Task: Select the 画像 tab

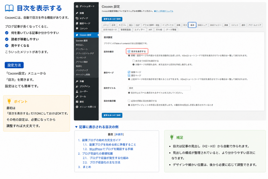Action: point(226,25)
